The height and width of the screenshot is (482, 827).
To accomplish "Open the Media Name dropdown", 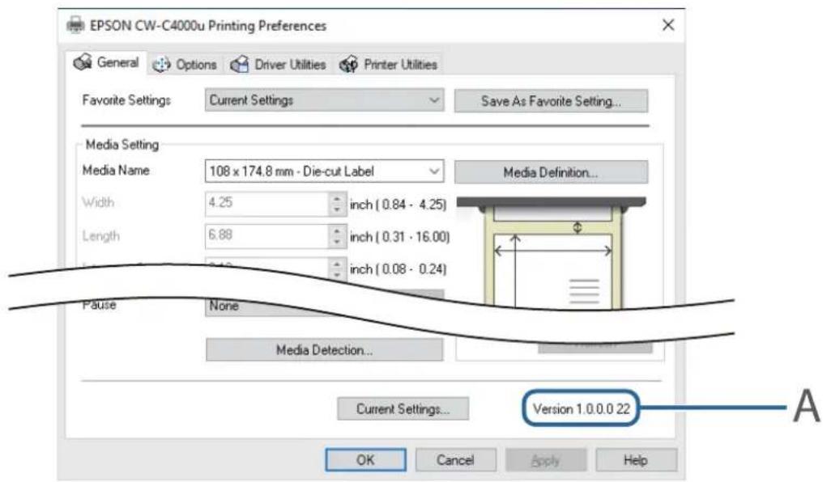I will [x=324, y=171].
